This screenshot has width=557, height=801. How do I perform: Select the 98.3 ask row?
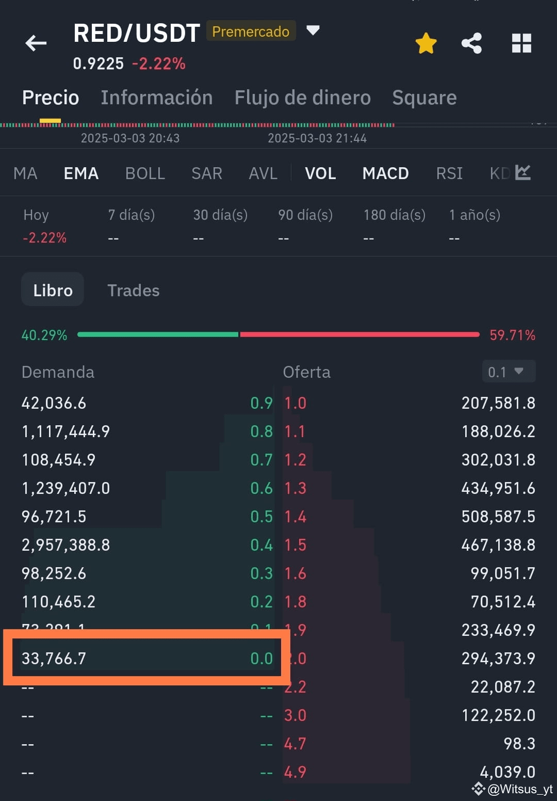410,743
